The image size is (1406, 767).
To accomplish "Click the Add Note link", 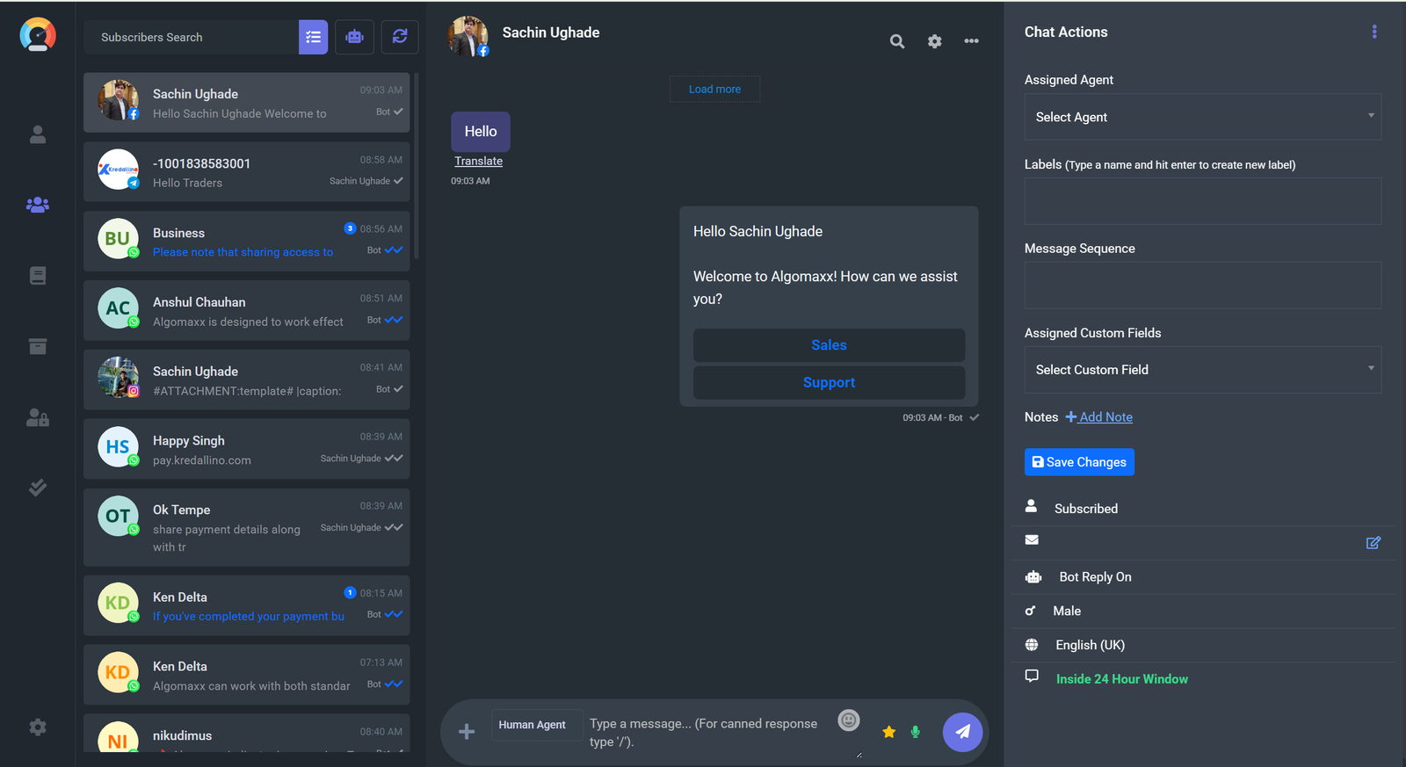I will (x=1099, y=417).
